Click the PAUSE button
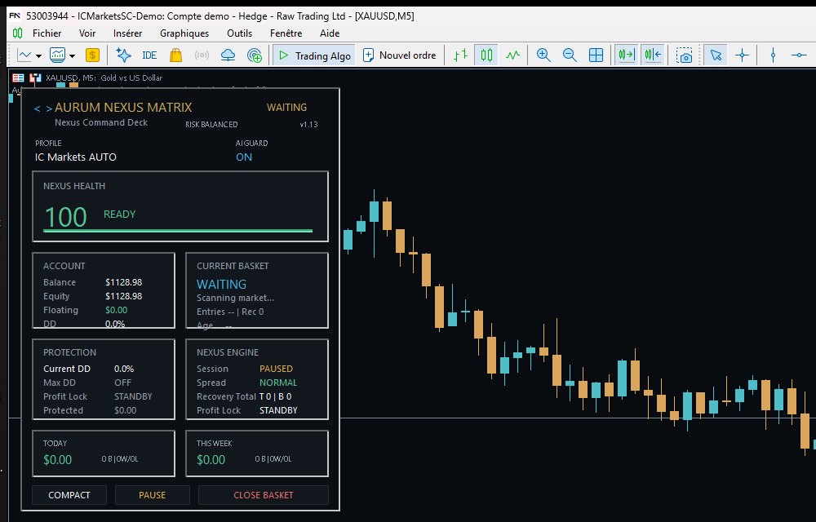Image resolution: width=816 pixels, height=522 pixels. point(152,495)
